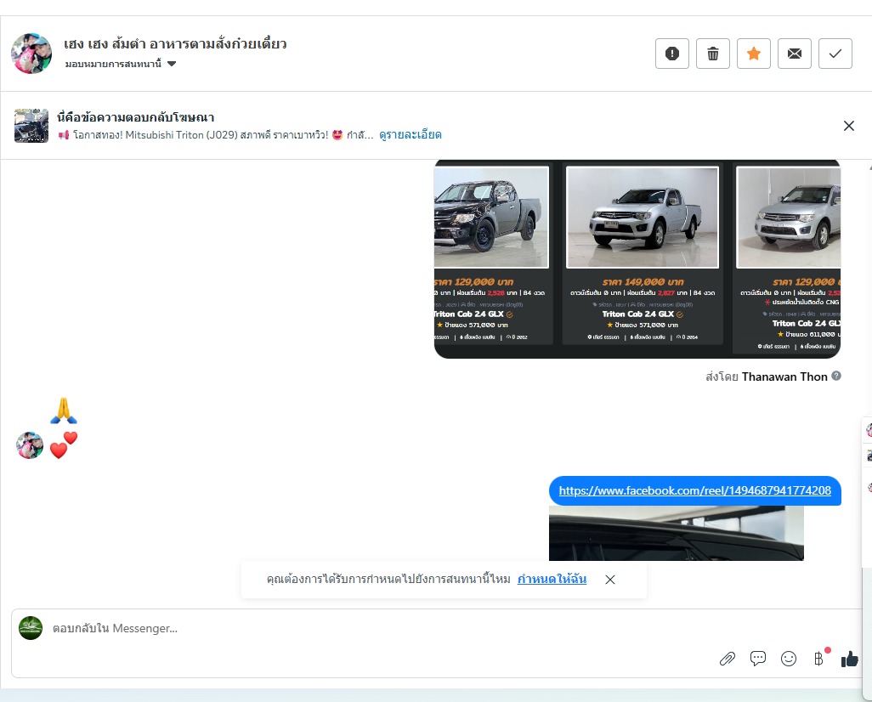Viewport: 872px width, 702px height.
Task: Click กำหนดให้ฉัน assign-to-me link
Action: 552,579
